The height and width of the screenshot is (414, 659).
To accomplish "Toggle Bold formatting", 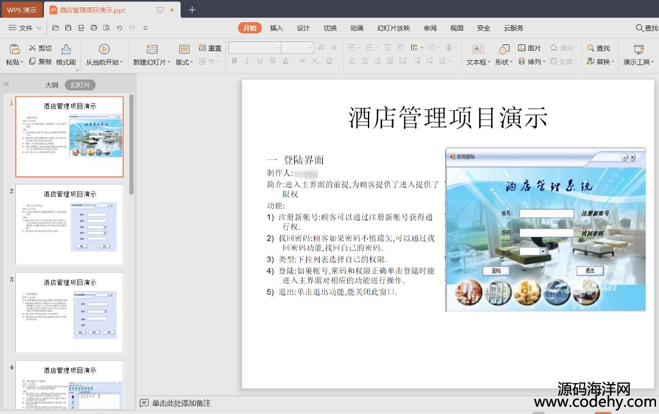I will coord(234,61).
